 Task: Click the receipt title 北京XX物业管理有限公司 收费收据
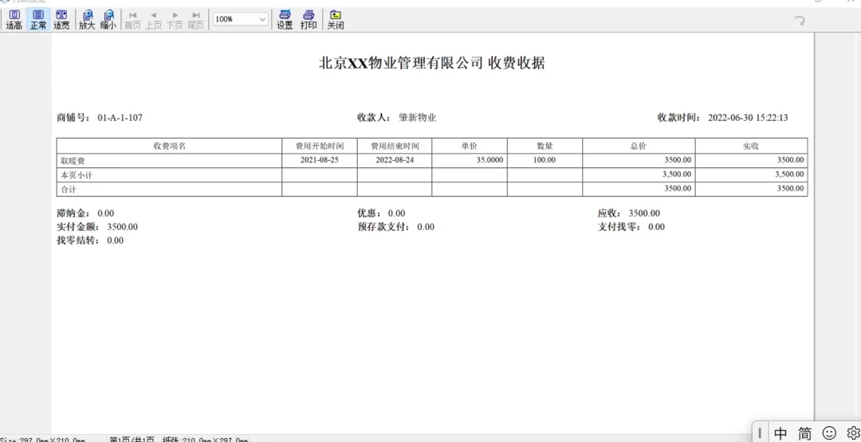[x=431, y=63]
